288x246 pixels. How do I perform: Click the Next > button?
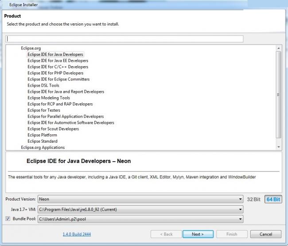point(198,234)
